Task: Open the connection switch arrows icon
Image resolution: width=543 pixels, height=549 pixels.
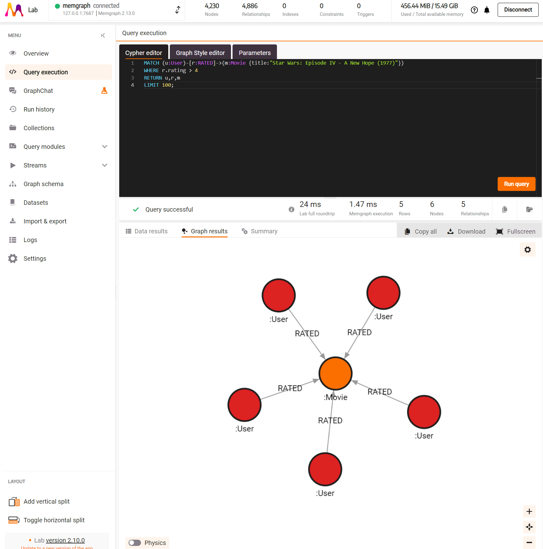Action: [x=178, y=10]
